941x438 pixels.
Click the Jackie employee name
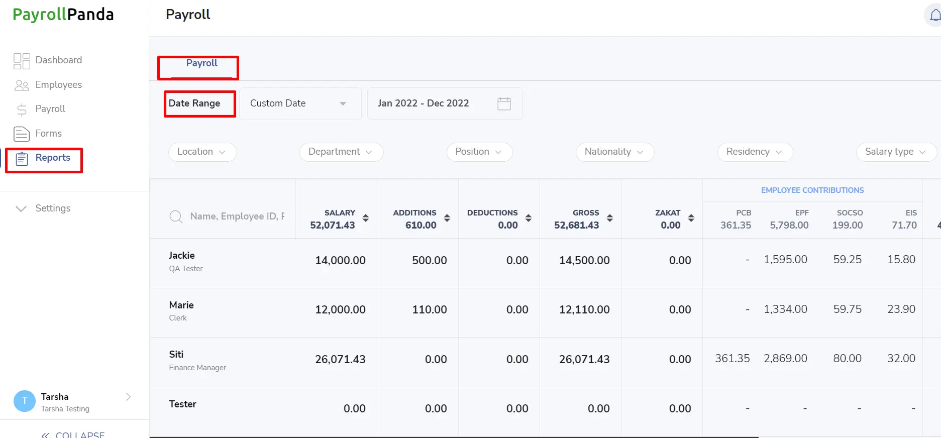click(181, 256)
